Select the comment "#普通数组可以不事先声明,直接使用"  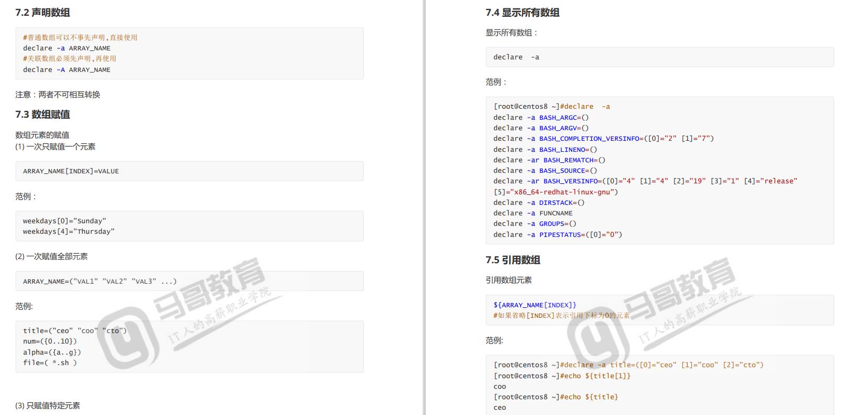80,37
